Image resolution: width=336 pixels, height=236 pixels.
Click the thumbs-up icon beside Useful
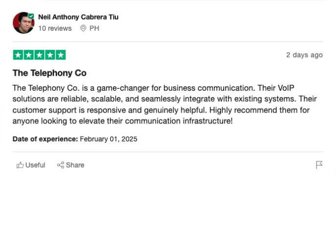20,165
